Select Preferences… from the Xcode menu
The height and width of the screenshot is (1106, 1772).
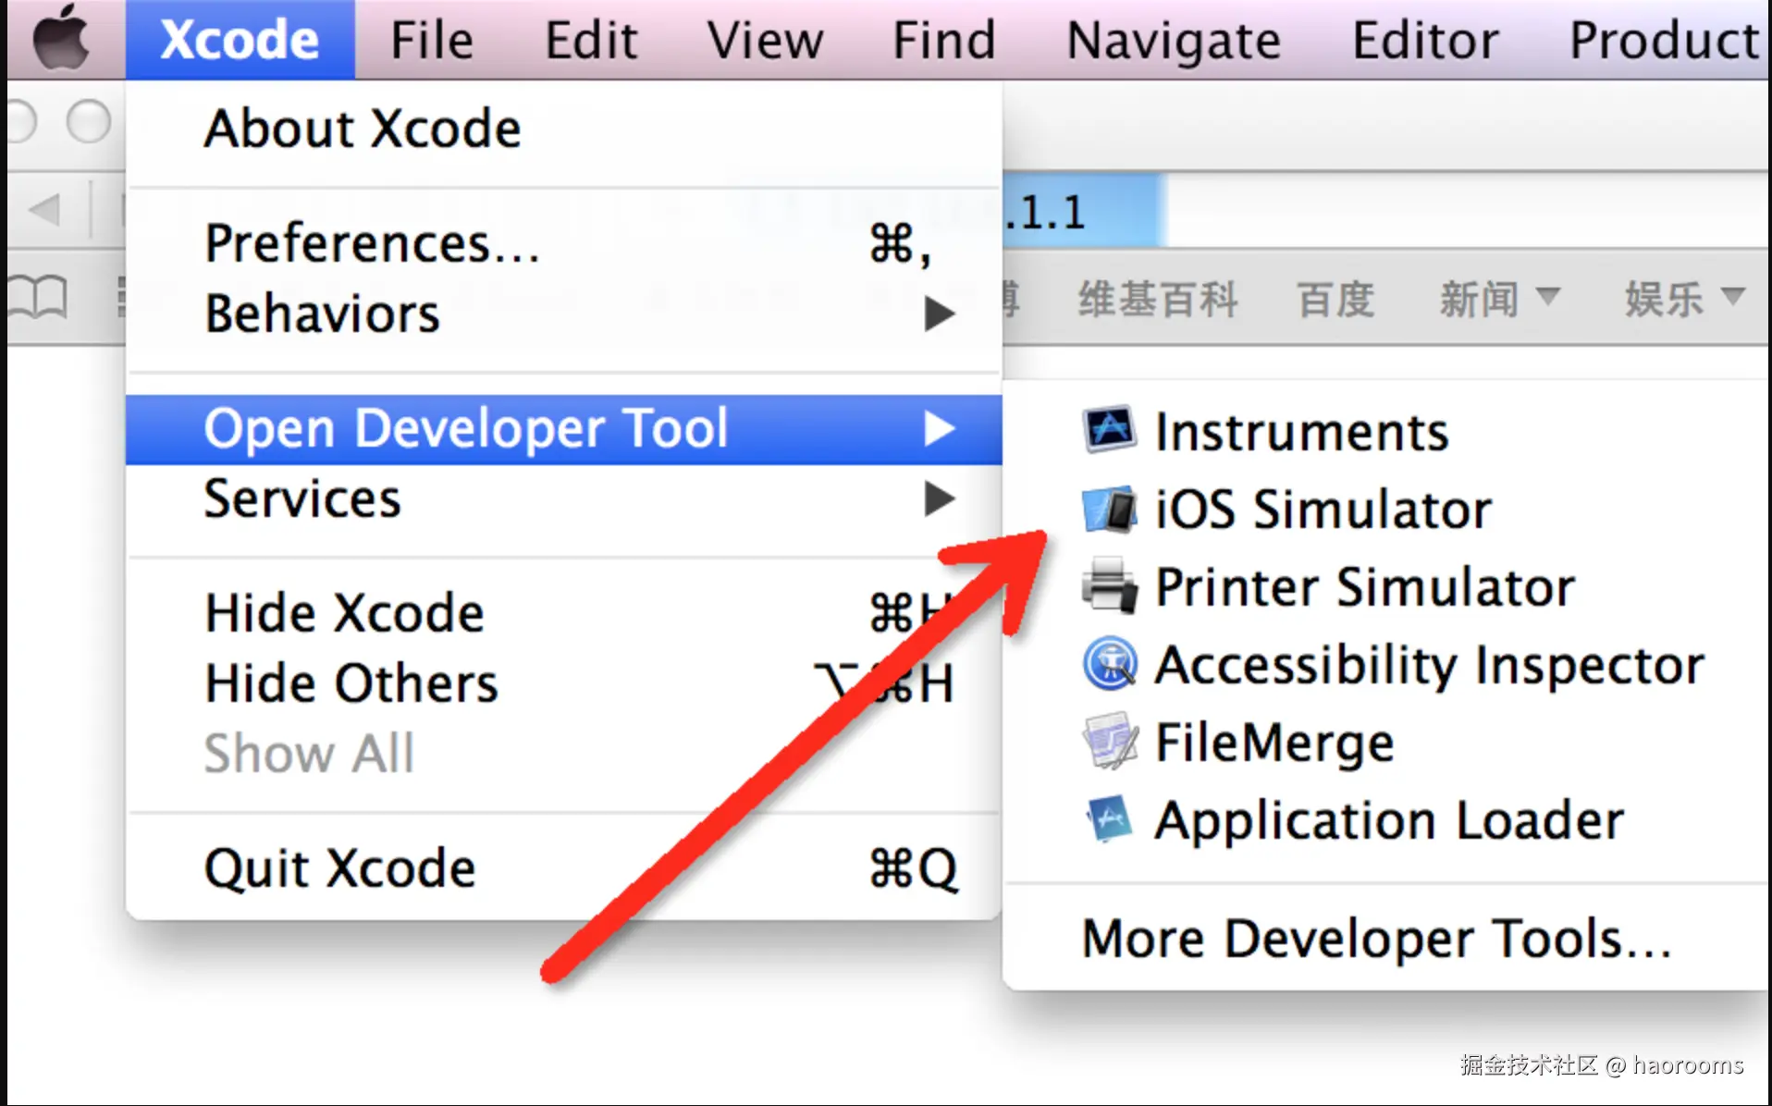tap(372, 244)
